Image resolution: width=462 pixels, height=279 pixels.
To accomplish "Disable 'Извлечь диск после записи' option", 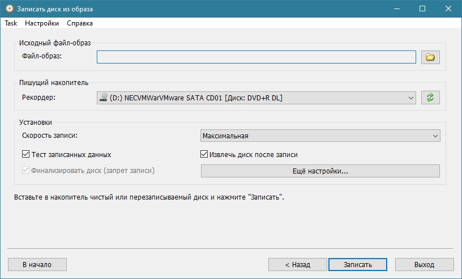I will click(x=205, y=154).
